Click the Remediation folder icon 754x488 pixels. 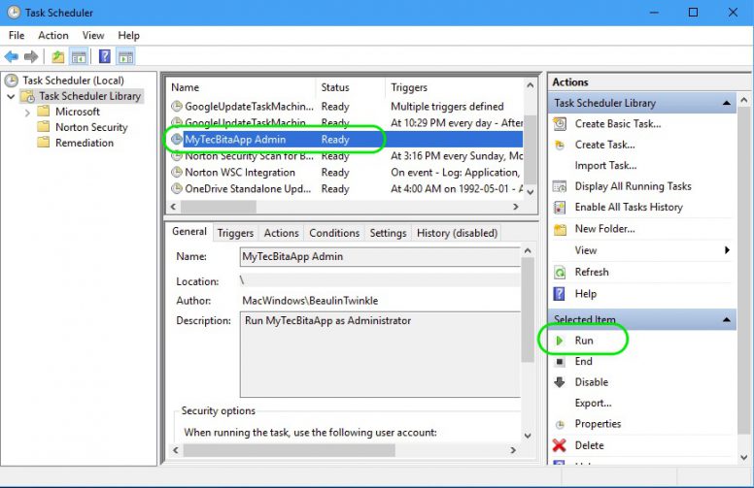point(44,143)
